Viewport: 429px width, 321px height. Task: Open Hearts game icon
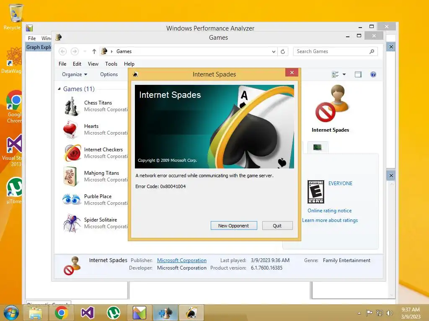click(70, 130)
